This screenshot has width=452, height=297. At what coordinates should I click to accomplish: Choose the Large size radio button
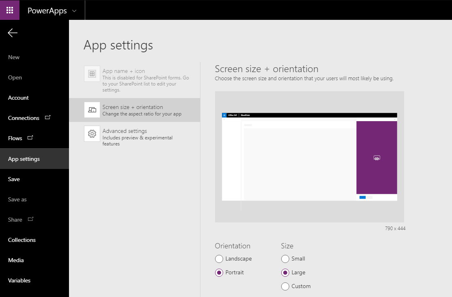pos(285,273)
